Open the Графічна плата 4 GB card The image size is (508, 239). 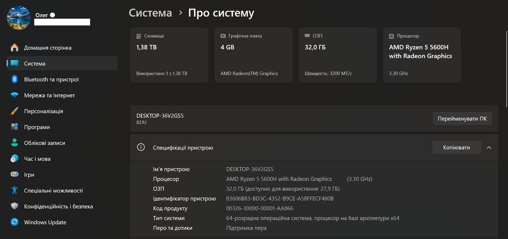point(253,55)
